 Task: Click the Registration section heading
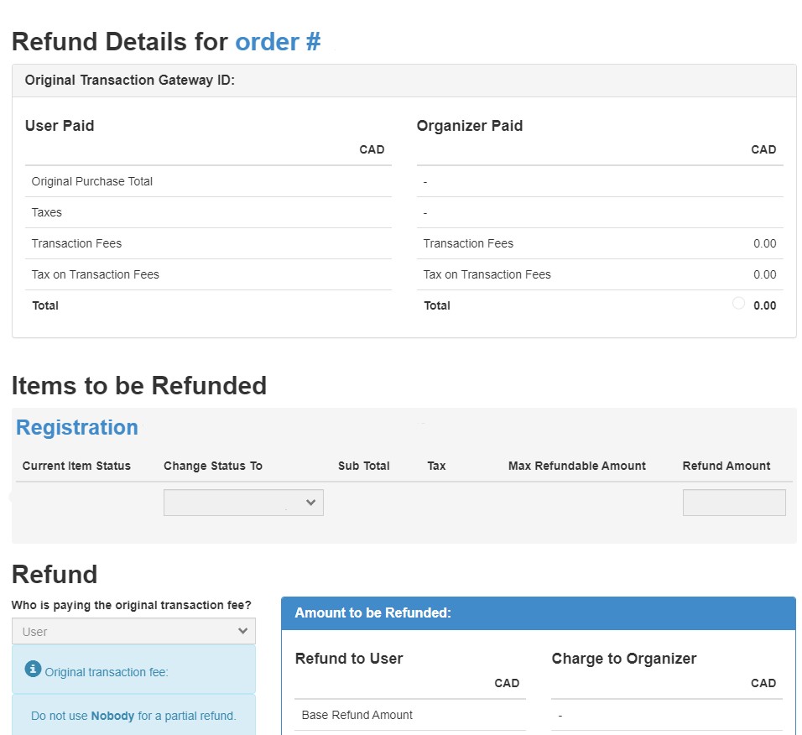click(76, 427)
